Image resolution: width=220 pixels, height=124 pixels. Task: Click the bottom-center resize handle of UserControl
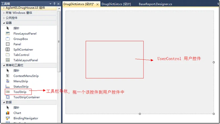point(140,114)
